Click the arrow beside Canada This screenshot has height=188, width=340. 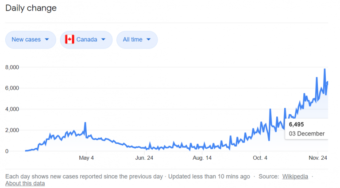click(103, 40)
